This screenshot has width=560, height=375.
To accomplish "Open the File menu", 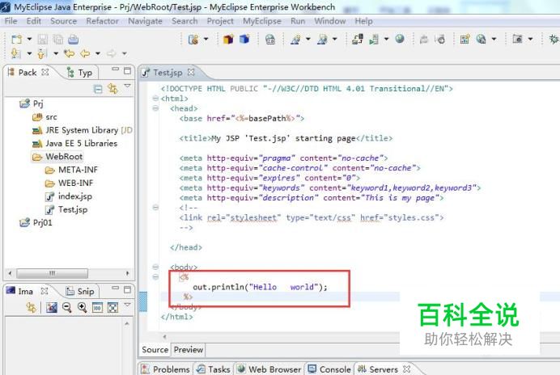I will click(11, 21).
